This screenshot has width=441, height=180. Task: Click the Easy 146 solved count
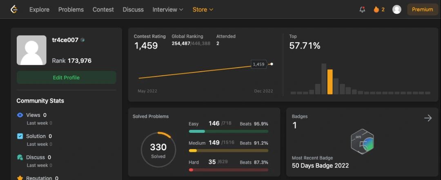coord(214,123)
